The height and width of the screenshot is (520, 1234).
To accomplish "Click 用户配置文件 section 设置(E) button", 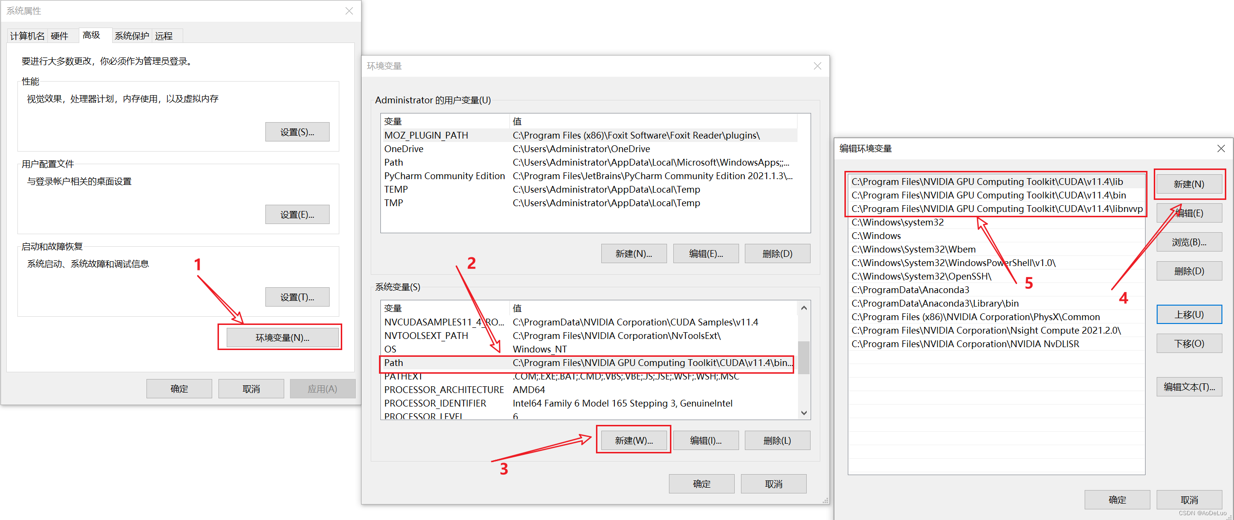I will (x=297, y=214).
